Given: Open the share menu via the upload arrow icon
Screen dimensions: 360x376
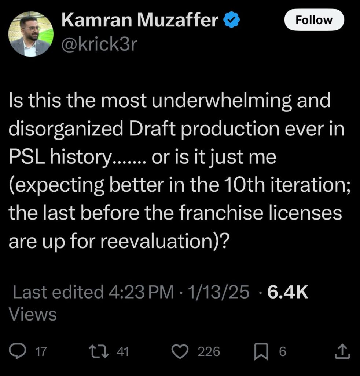Looking at the screenshot, I should tap(342, 352).
